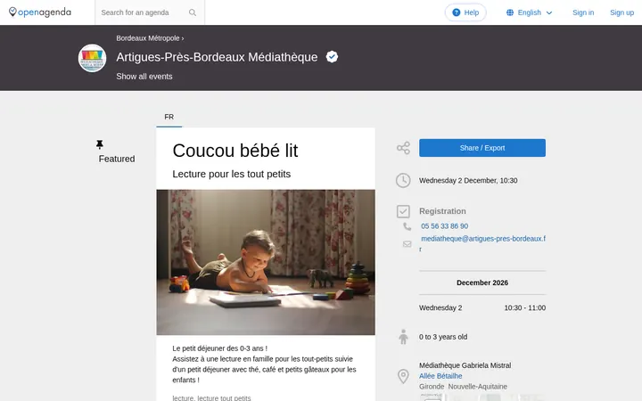Open the Help button
This screenshot has height=401, width=642.
(465, 12)
